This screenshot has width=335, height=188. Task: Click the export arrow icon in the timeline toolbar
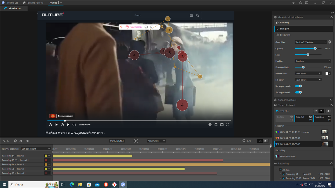21,141
